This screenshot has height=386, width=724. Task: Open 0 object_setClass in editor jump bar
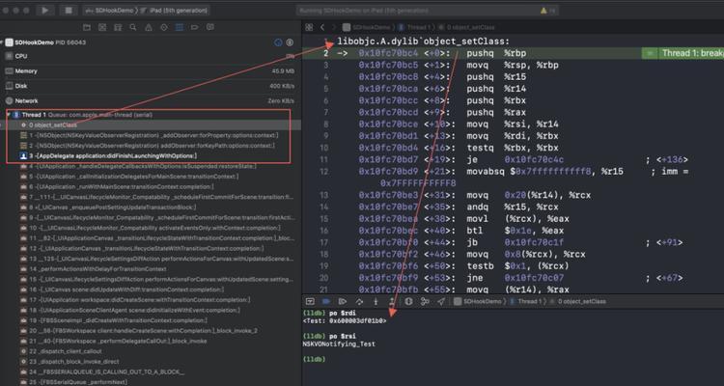coord(467,28)
